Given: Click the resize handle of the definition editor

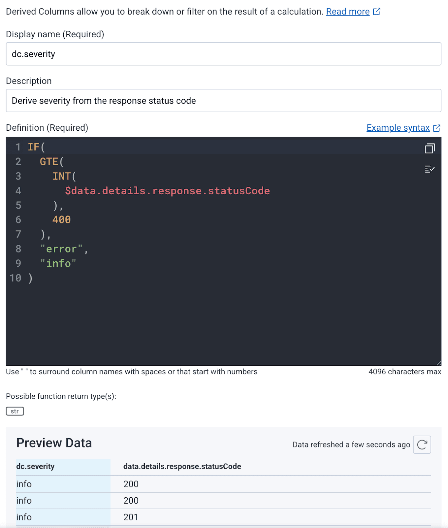Looking at the screenshot, I should [439, 363].
